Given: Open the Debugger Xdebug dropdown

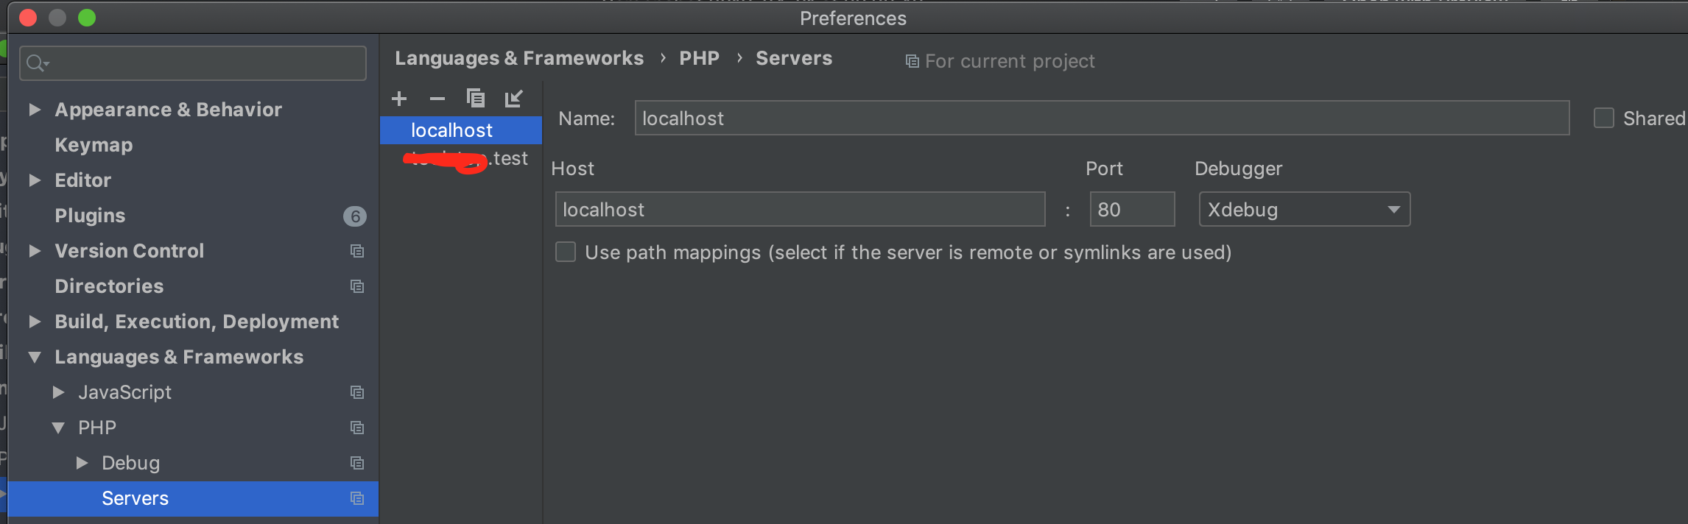Looking at the screenshot, I should pos(1304,210).
